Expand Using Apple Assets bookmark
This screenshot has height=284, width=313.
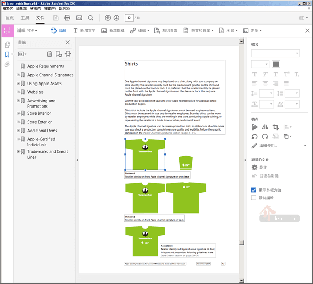18,84
